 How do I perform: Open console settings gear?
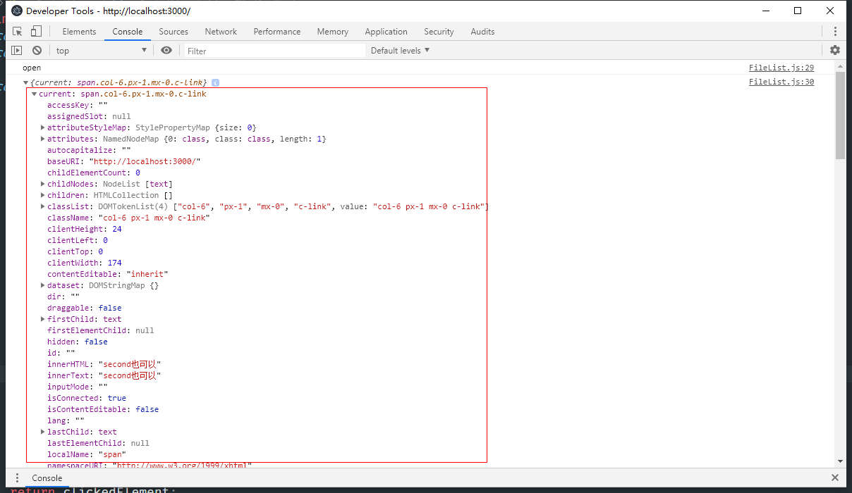point(835,51)
